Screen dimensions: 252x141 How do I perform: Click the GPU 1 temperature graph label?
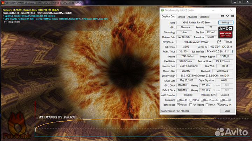57,117
